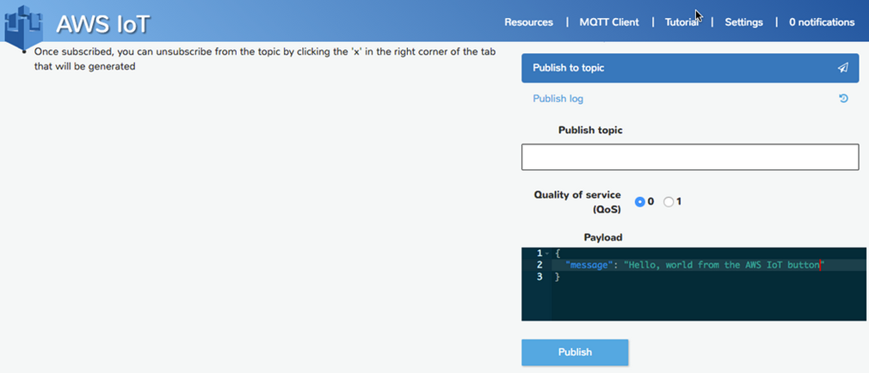Collapse the JSON block fold arrow
869x373 pixels.
coord(547,254)
